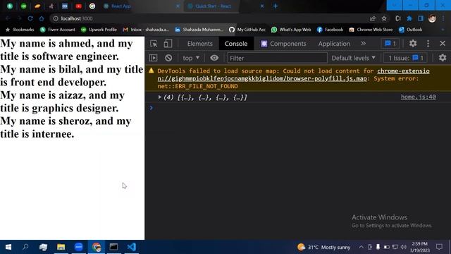Viewport: 451px width, 254px height.
Task: Toggle the Chrome side panel icon
Action: [421, 18]
